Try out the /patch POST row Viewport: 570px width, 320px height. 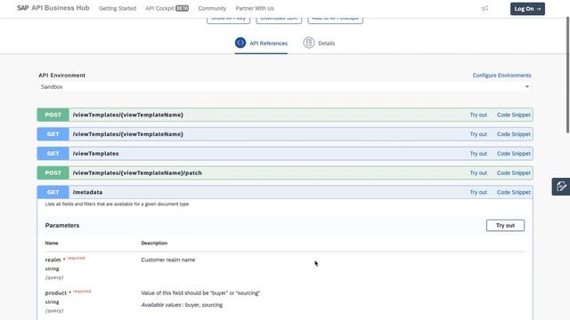point(478,172)
